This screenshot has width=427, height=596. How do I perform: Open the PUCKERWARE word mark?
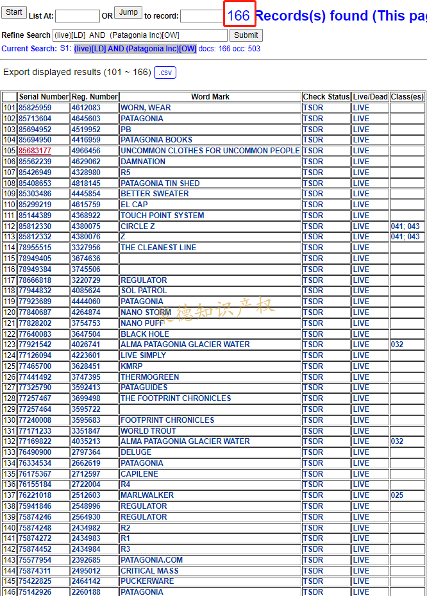tap(147, 581)
